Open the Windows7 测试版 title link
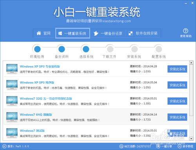This screenshot has height=150, width=196. pos(32,130)
